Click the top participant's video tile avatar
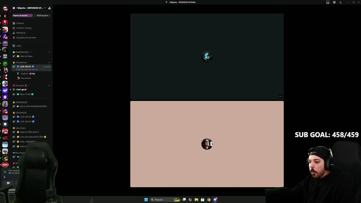Viewport: 361px width, 203px height. 207,57
